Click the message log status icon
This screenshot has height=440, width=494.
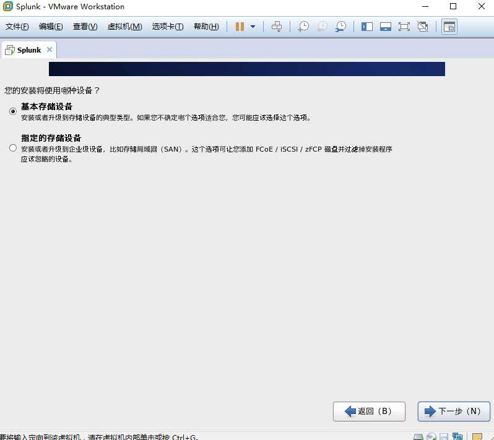[x=477, y=437]
